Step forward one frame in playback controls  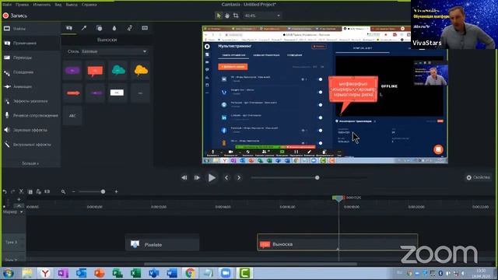coord(197,178)
